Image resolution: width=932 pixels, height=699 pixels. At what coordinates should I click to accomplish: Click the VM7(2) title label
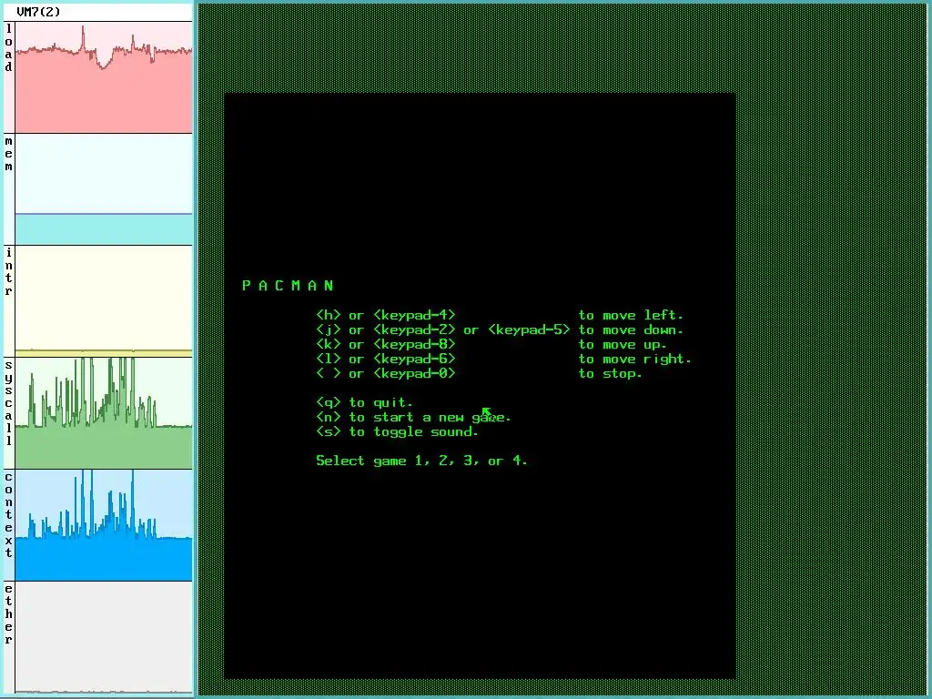pyautogui.click(x=38, y=12)
